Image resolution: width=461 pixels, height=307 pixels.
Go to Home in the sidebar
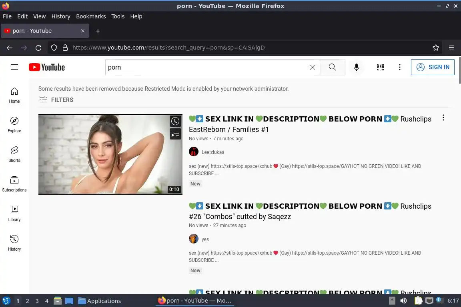tap(14, 96)
